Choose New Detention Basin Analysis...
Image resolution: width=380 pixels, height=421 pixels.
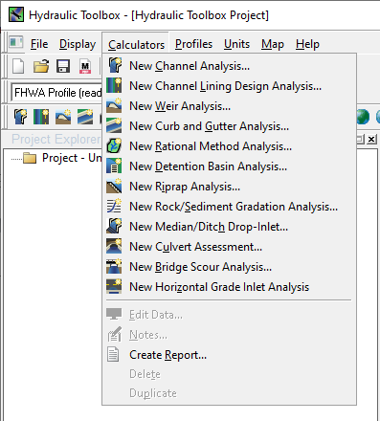(230, 166)
